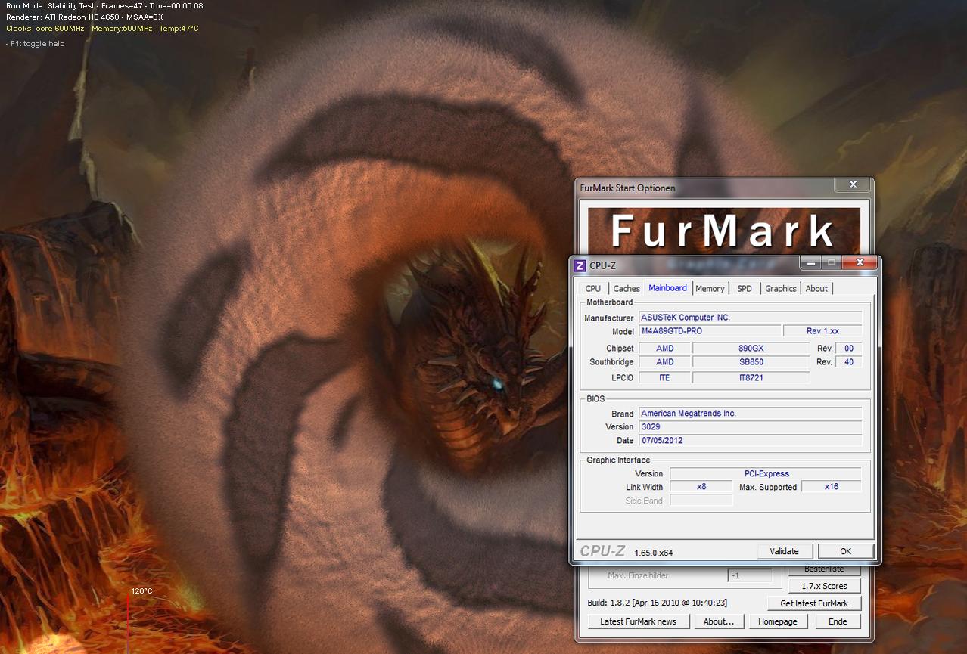This screenshot has height=654, width=967.
Task: Click the Run Mode: Stability Test line
Action: [104, 5]
